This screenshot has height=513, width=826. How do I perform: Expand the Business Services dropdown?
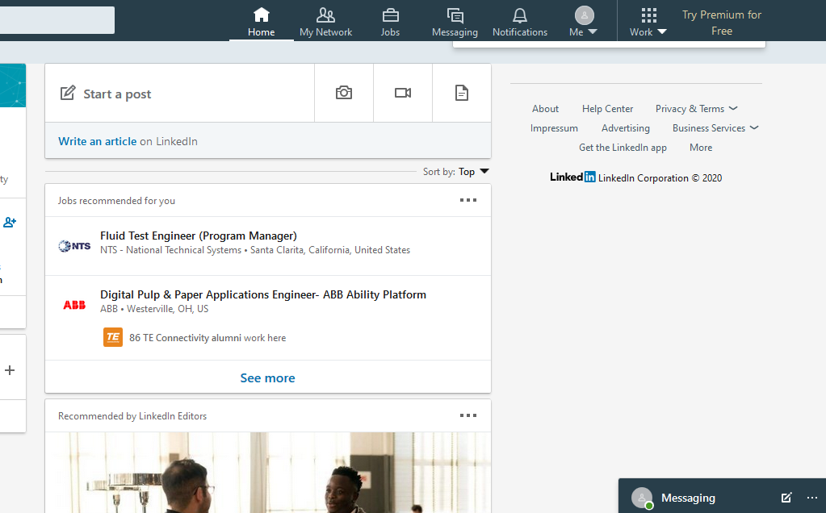(x=715, y=128)
